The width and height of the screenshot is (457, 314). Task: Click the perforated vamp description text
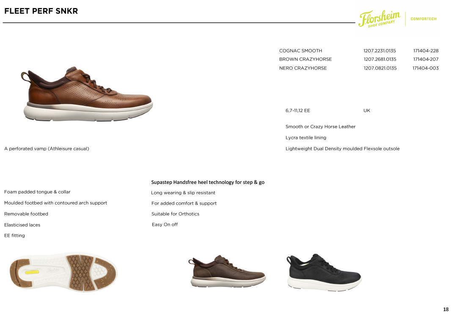(47, 149)
